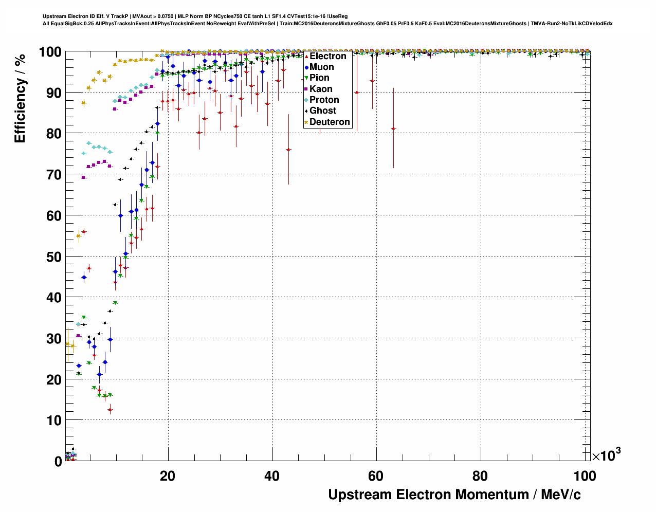Click the second line of the plot title

point(327,24)
